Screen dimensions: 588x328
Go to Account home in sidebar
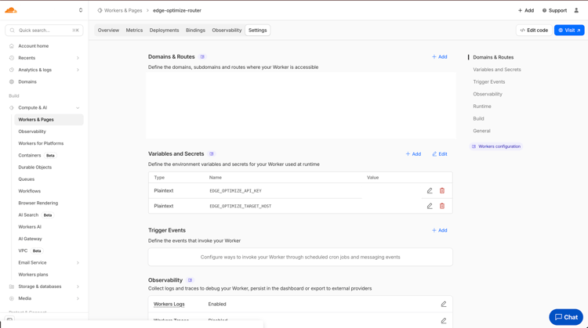(x=34, y=45)
